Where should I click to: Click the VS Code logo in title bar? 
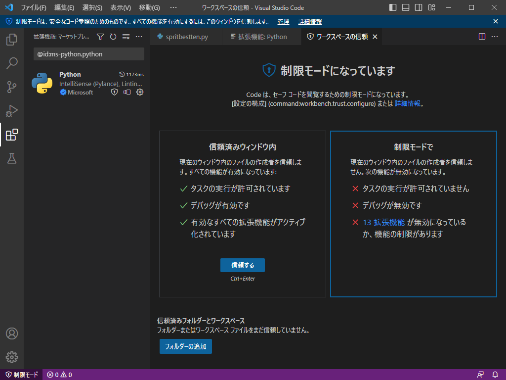(x=9, y=7)
